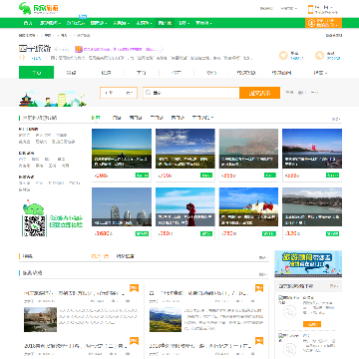This screenshot has height=359, width=359.
Task: Open the orange mobile phone app icon
Action: (x=310, y=9)
